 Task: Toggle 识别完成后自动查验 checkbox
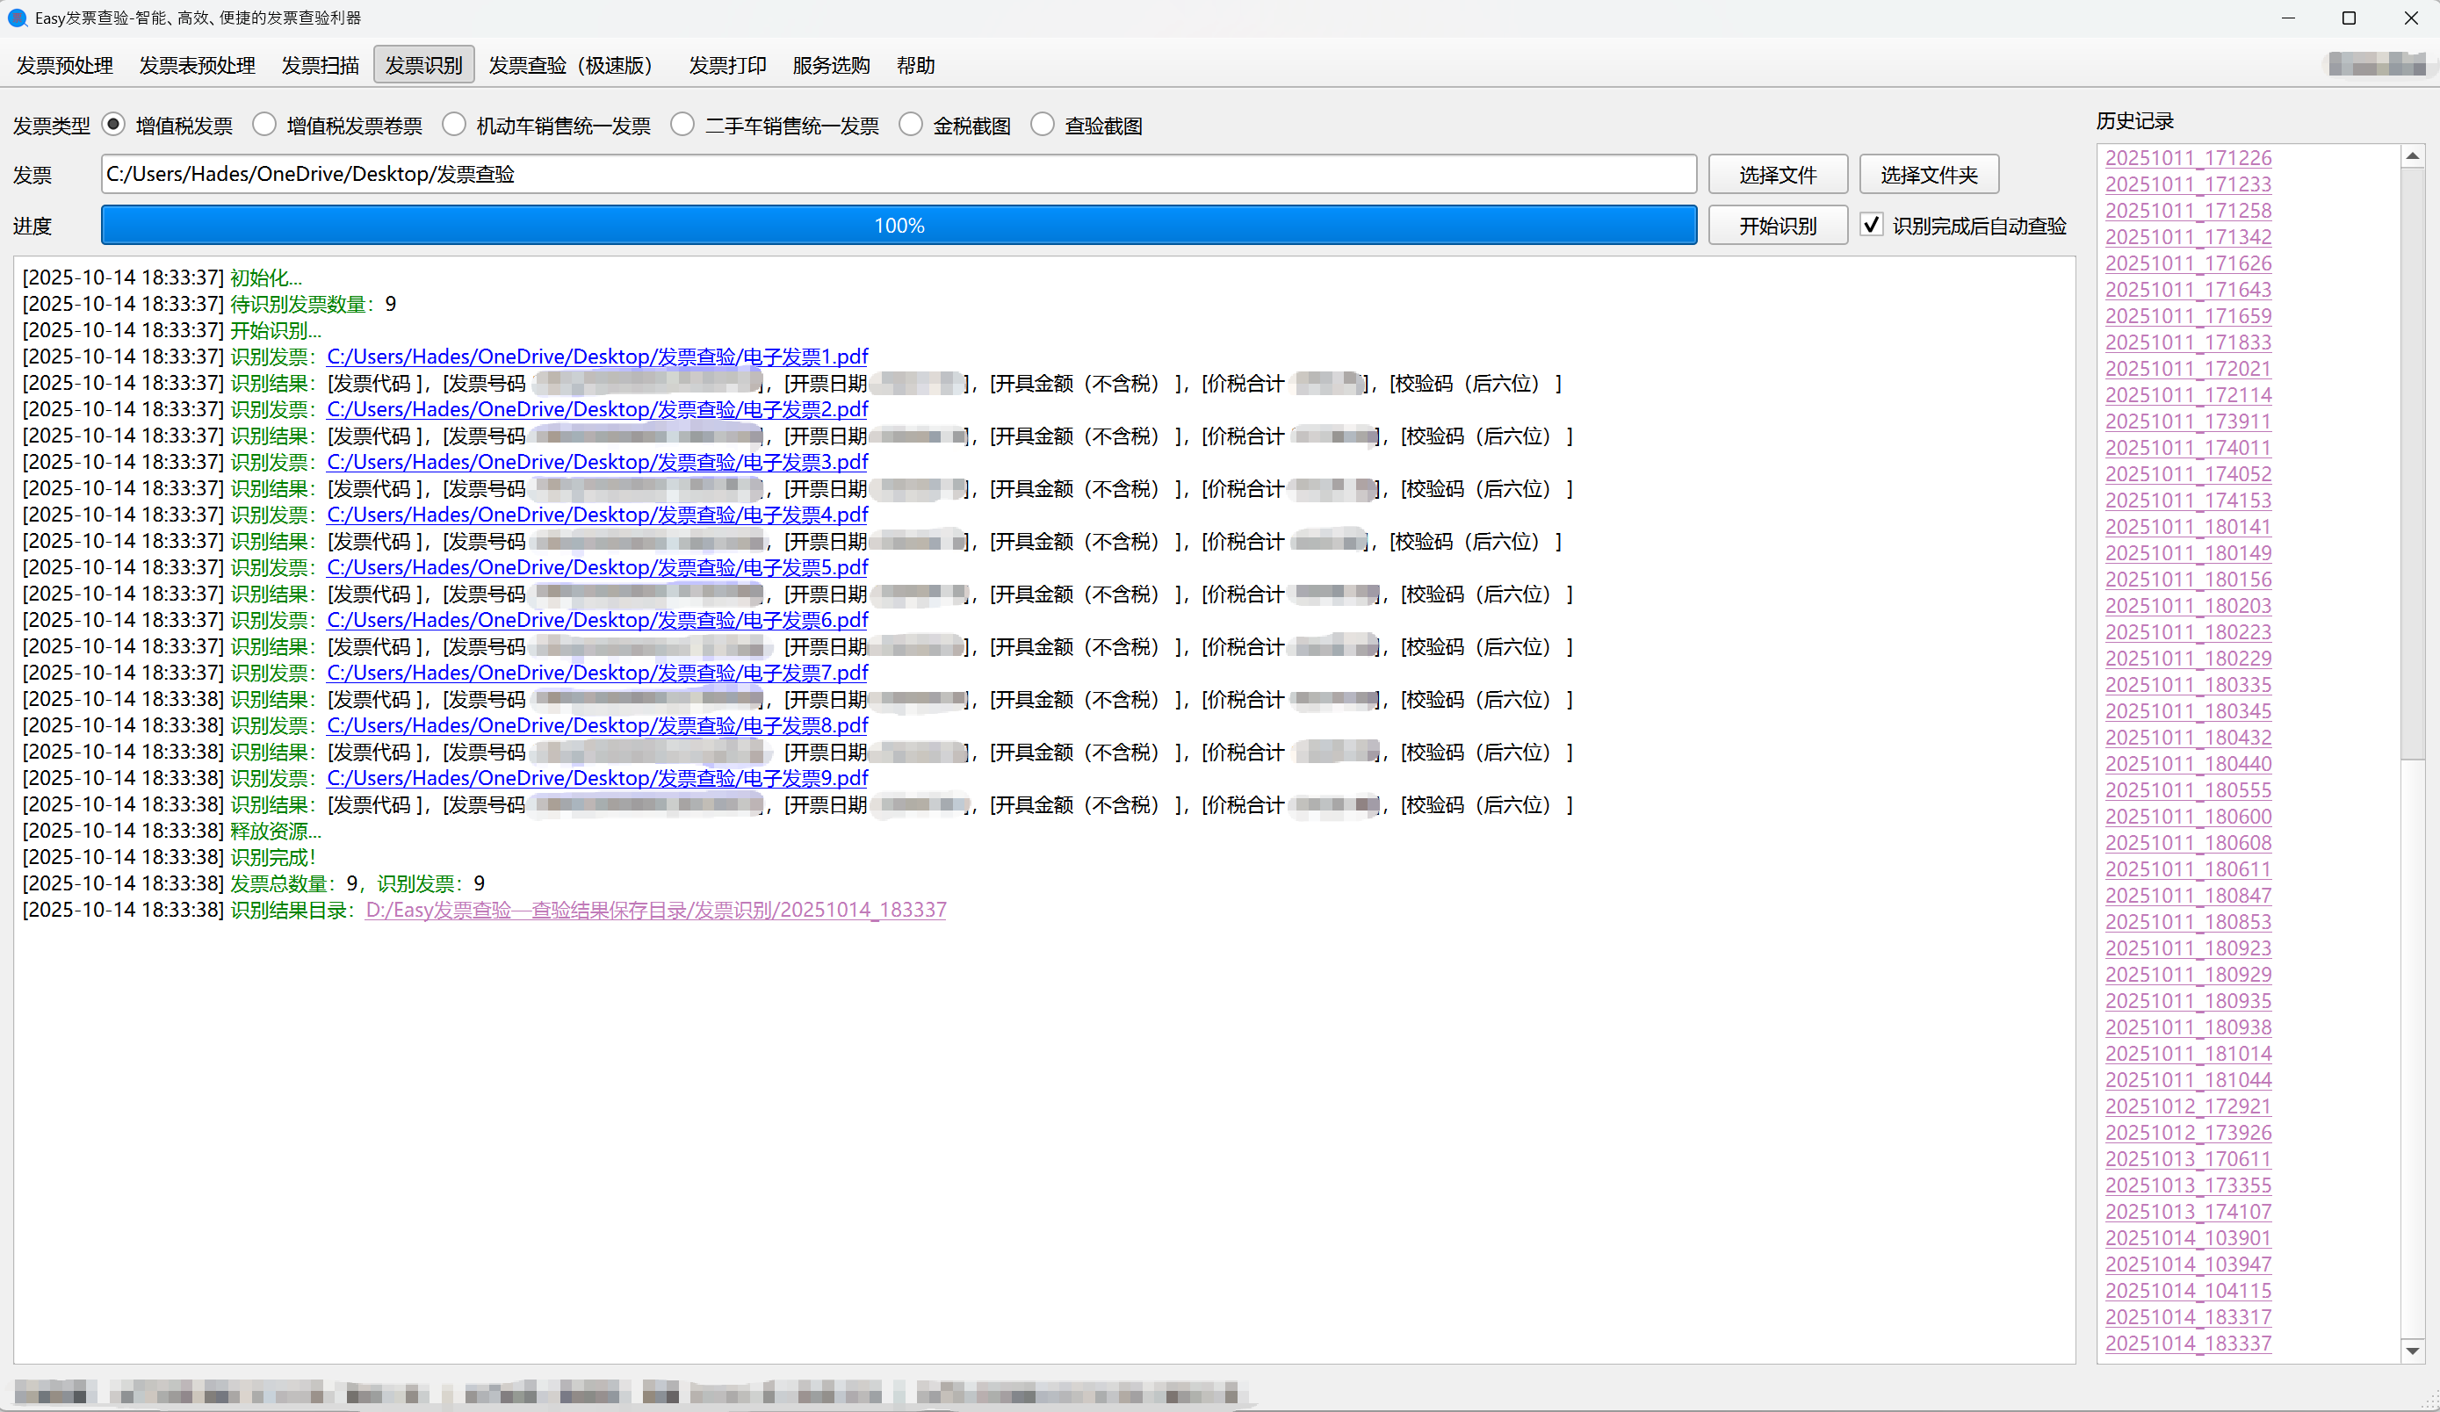pos(1872,225)
